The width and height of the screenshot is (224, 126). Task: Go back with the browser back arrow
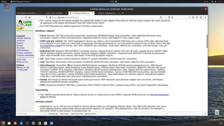pyautogui.click(x=18, y=17)
